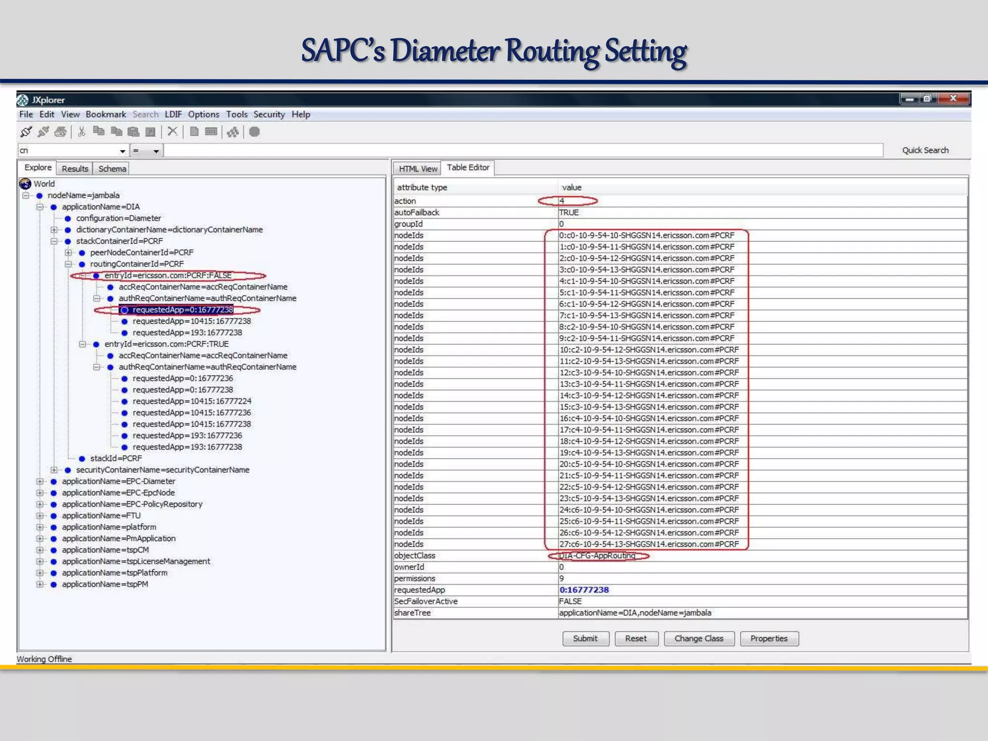Click the quick search text field
Viewport: 988px width, 741px height.
pos(523,151)
